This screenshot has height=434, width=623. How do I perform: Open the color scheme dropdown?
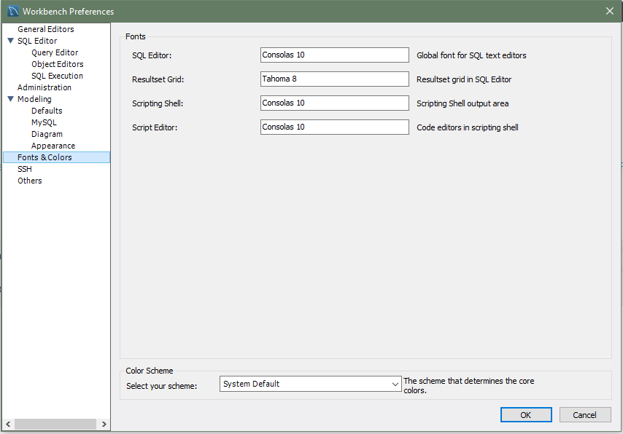[x=311, y=384]
